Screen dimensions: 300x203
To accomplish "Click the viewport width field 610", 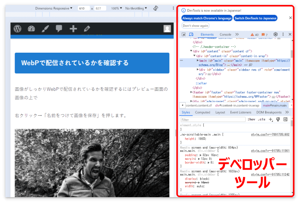I will (x=84, y=8).
